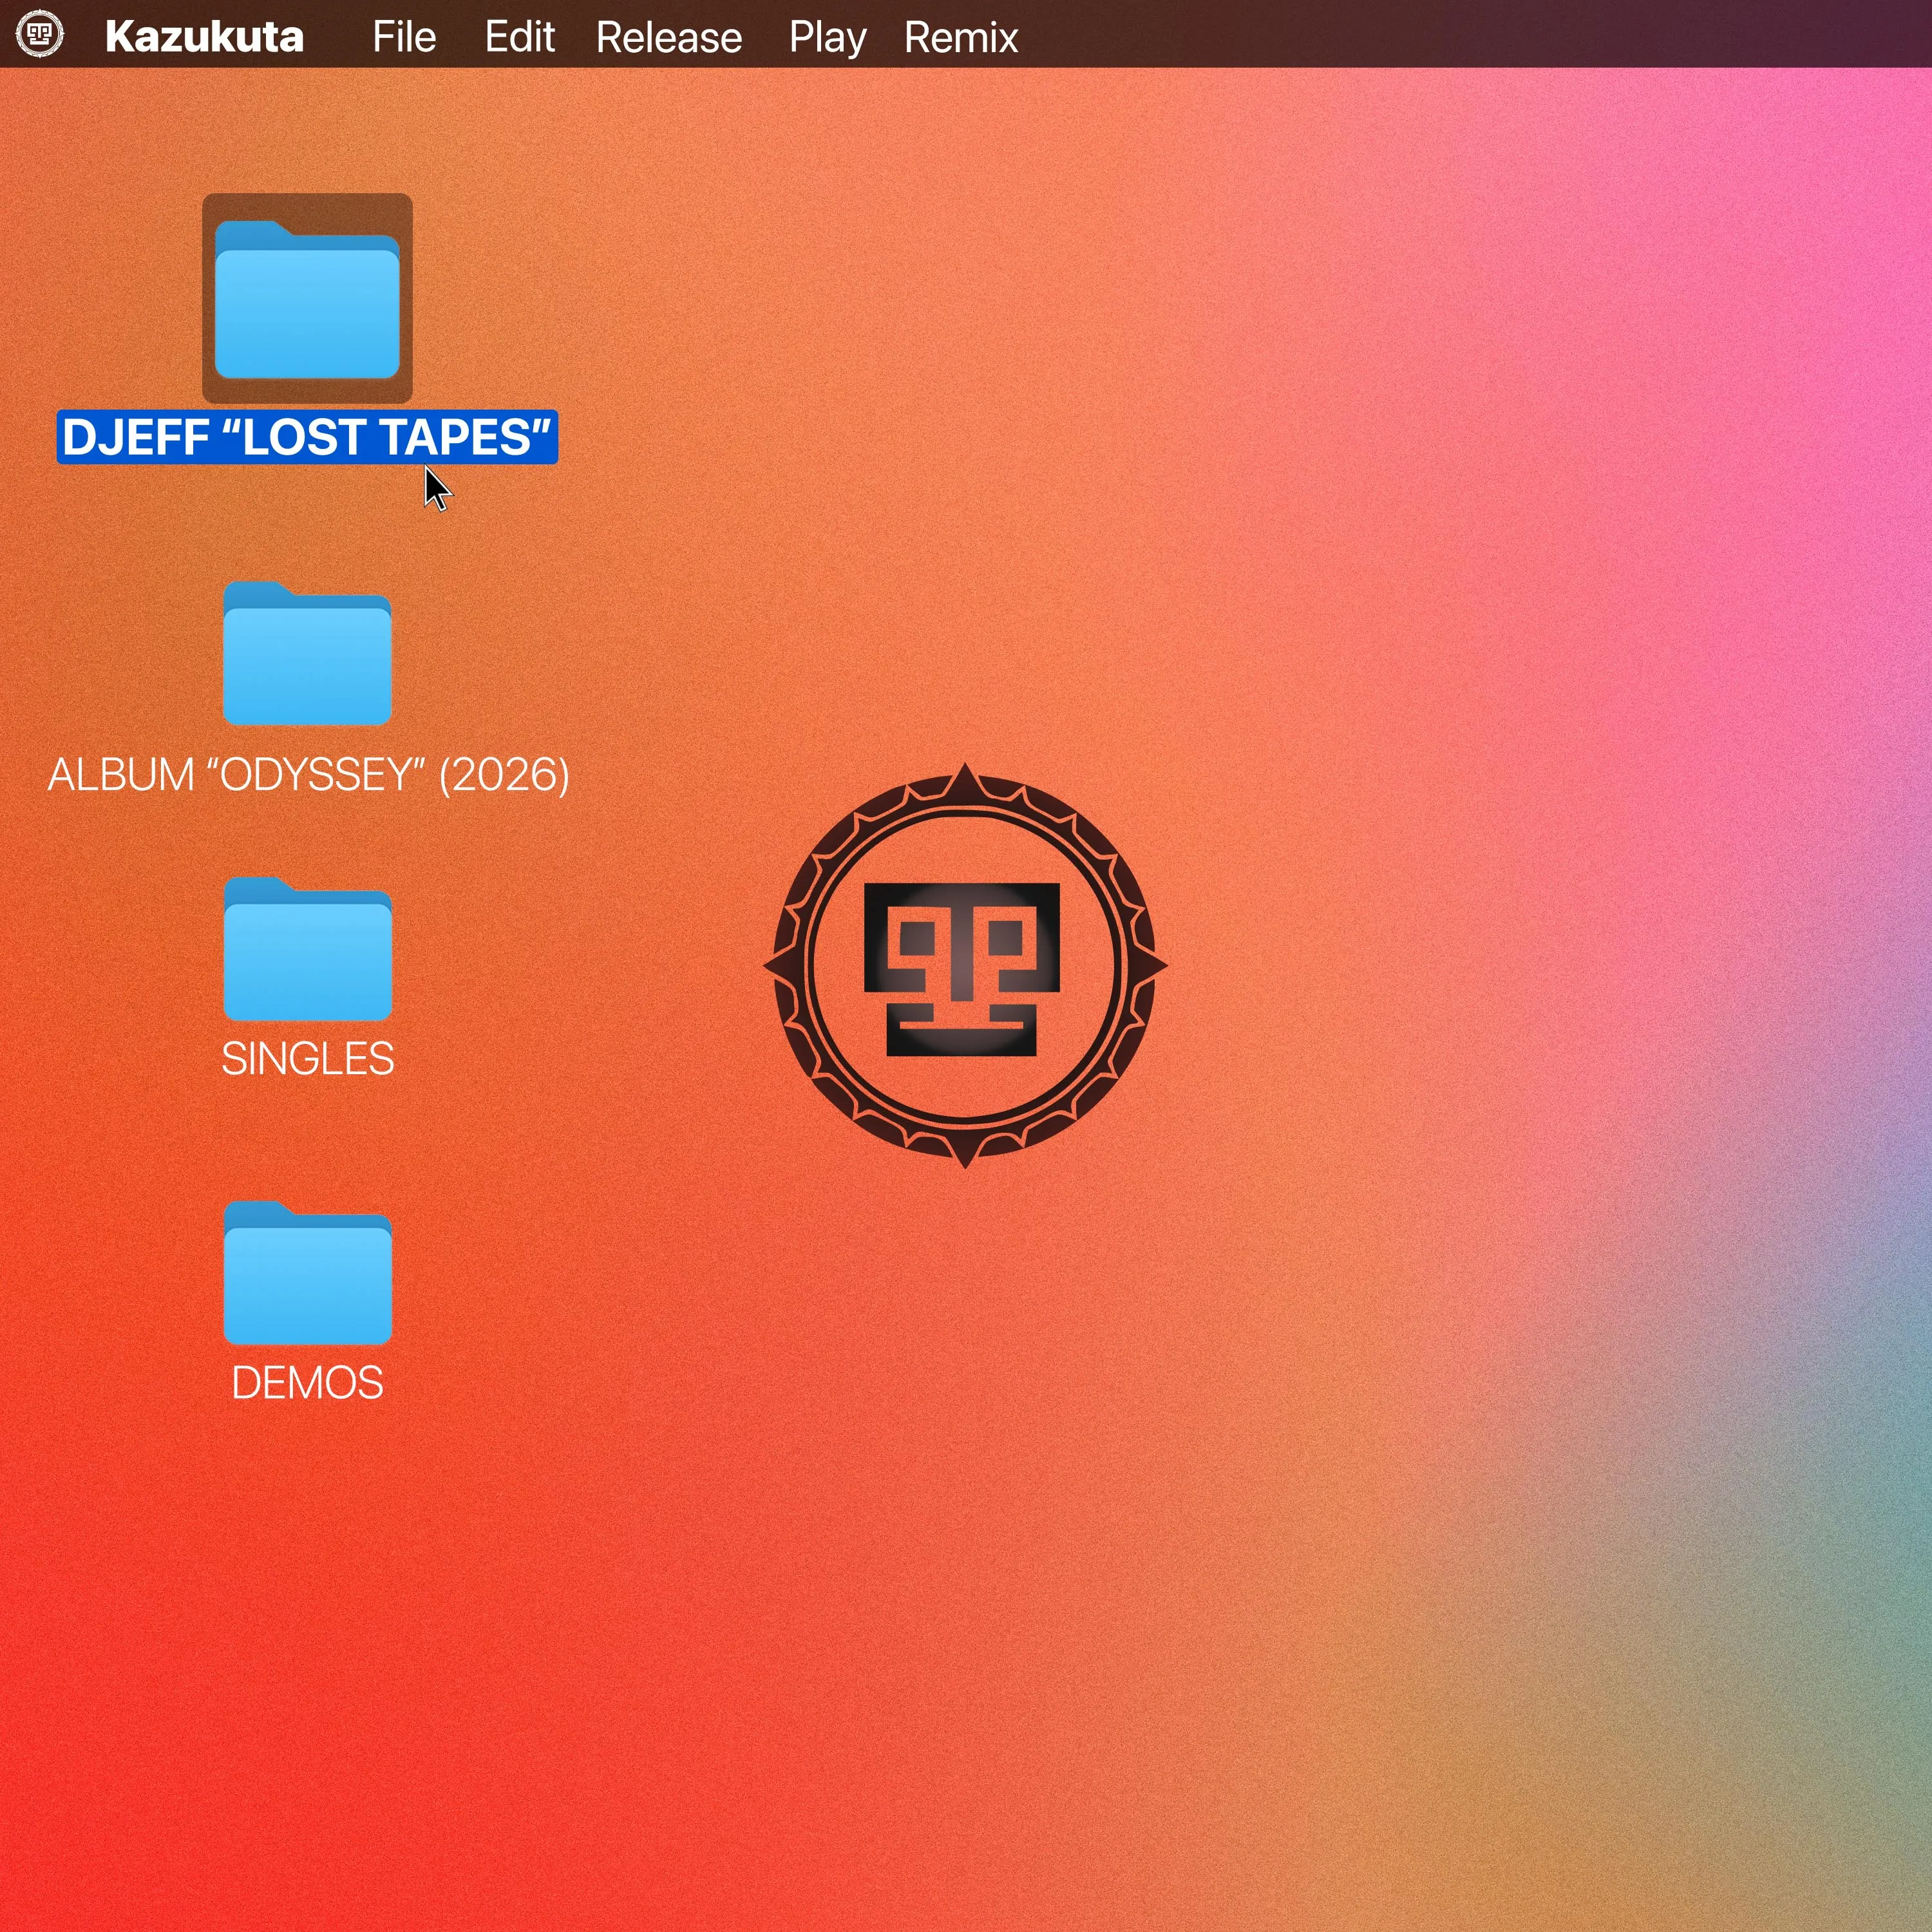Click the DEMOS folder label

[x=307, y=1383]
